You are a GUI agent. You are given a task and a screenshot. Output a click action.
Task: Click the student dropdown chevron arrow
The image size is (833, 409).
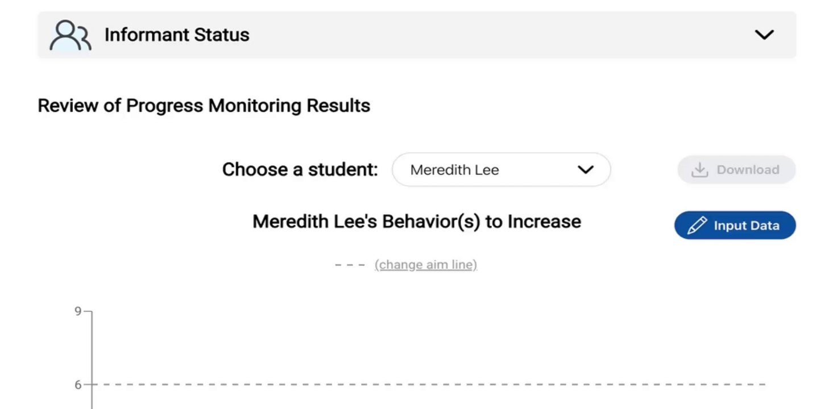pyautogui.click(x=585, y=169)
